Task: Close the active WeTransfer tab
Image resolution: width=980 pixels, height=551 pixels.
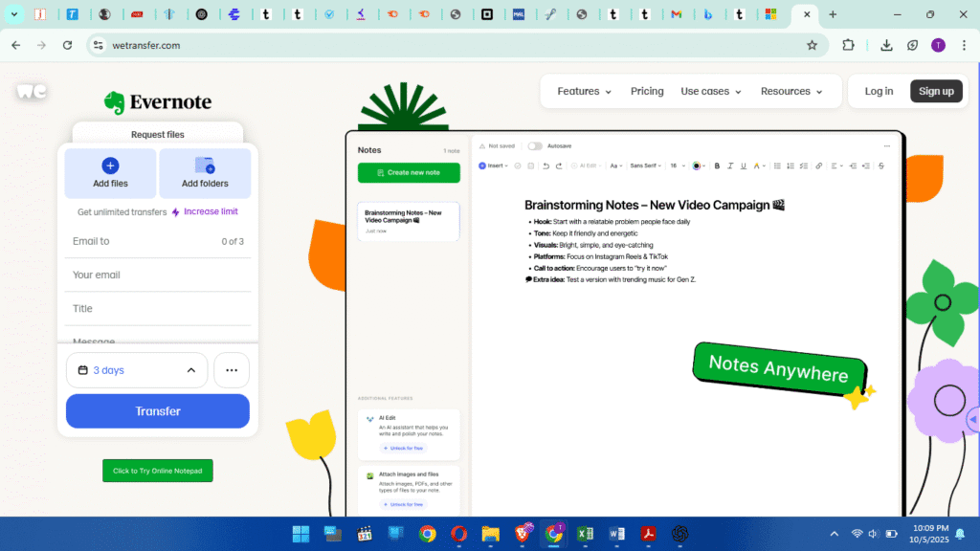Action: 807,14
